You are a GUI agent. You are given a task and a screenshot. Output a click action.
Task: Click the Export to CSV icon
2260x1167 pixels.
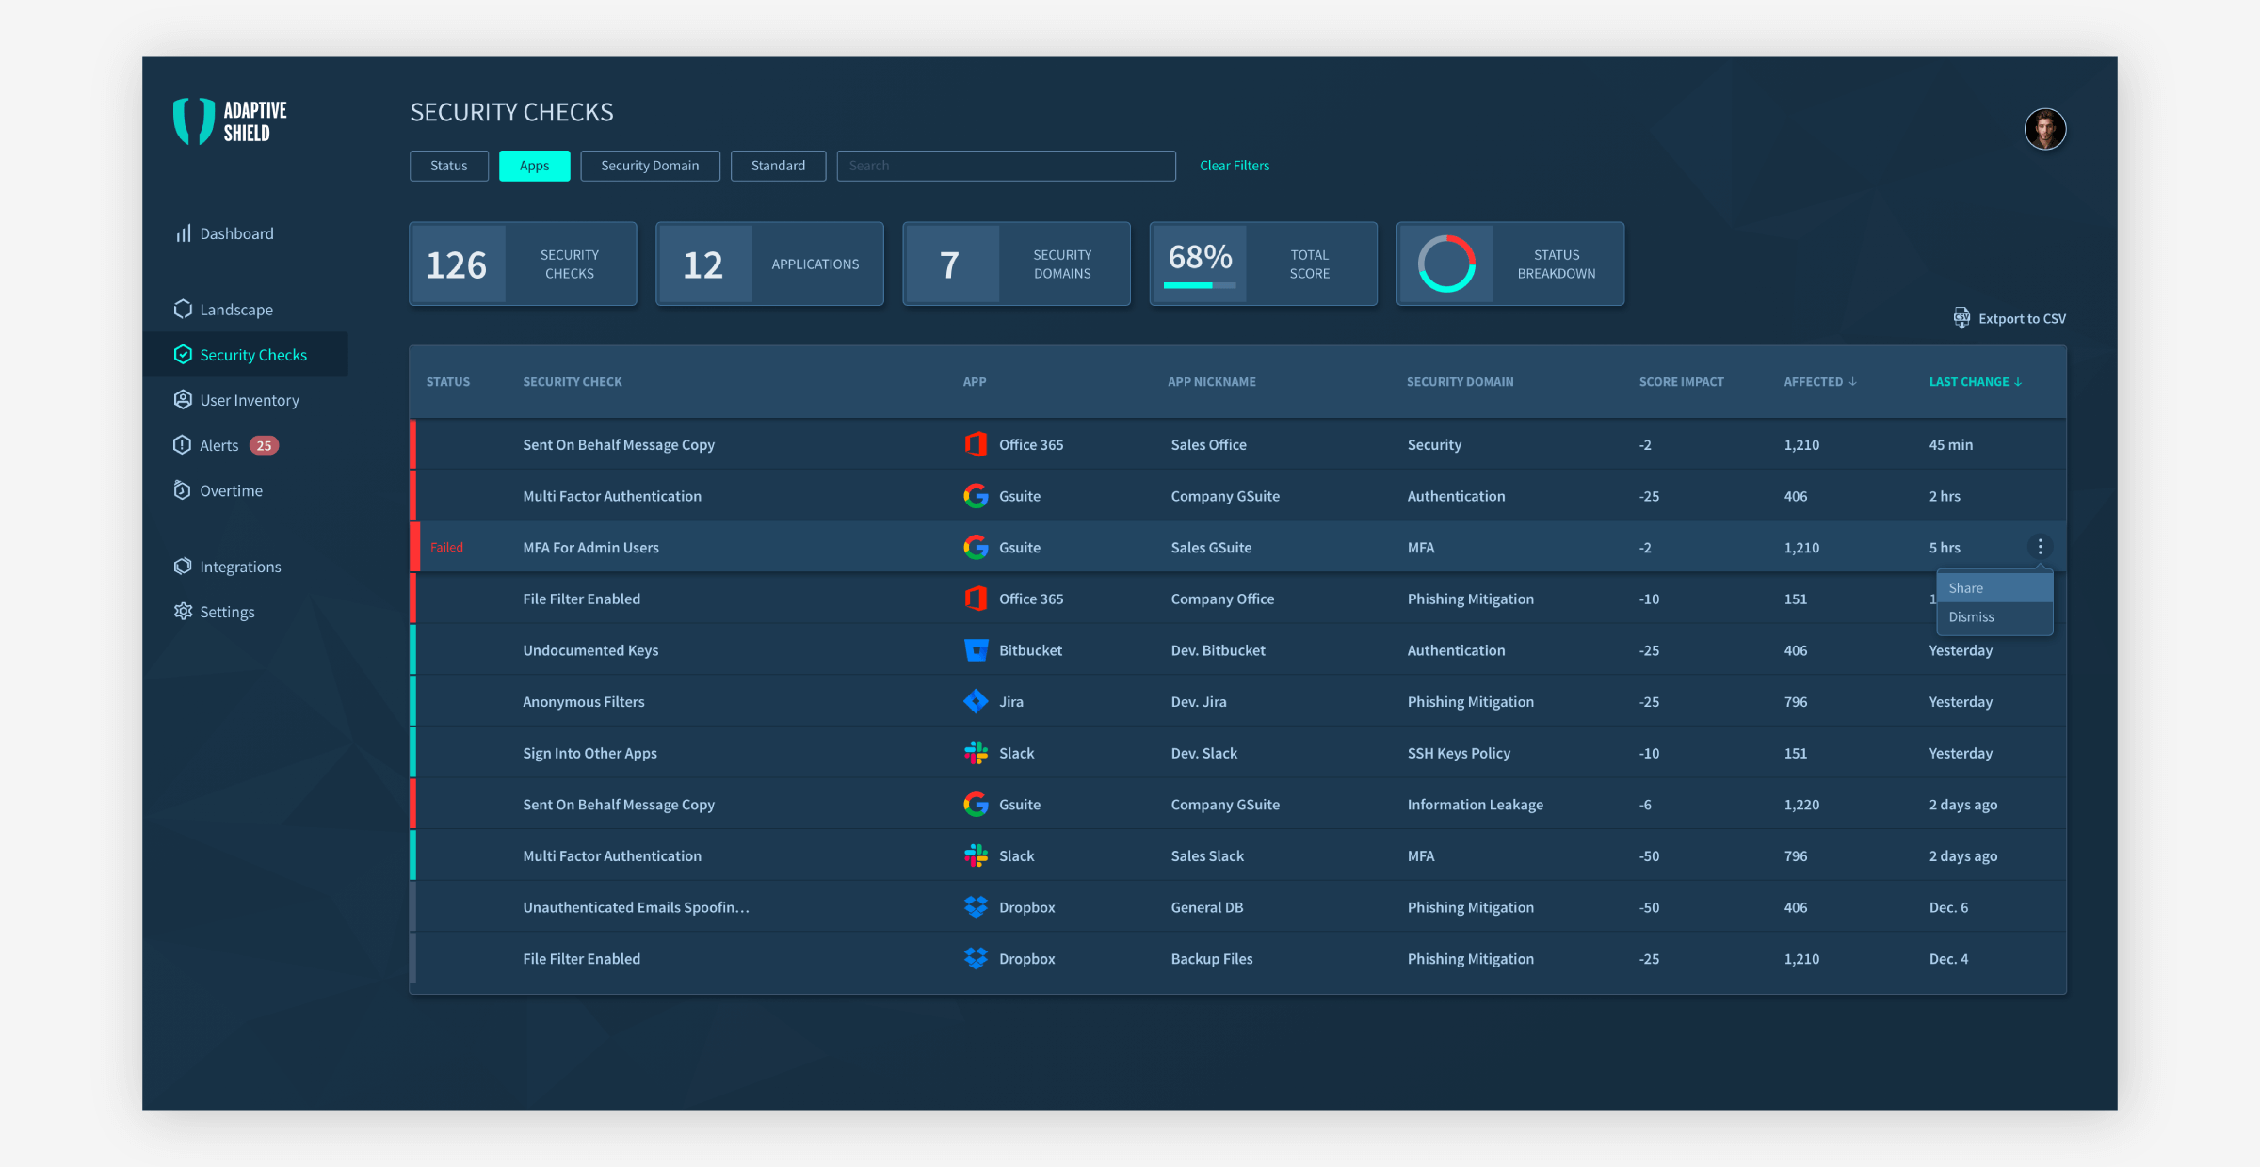[1961, 318]
